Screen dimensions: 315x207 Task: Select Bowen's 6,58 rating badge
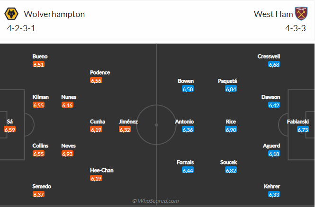pos(187,89)
